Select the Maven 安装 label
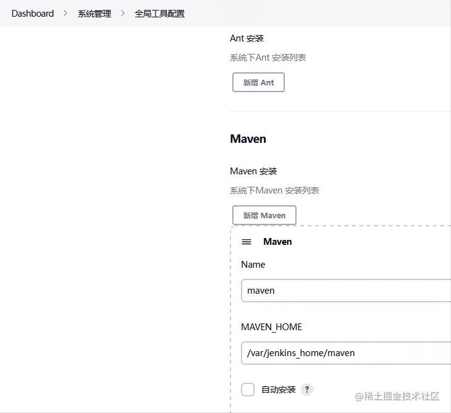 coord(253,171)
